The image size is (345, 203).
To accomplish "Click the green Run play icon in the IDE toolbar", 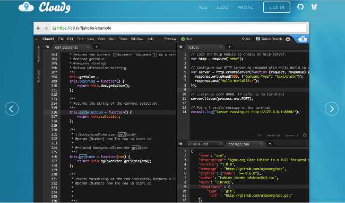I will (183, 39).
